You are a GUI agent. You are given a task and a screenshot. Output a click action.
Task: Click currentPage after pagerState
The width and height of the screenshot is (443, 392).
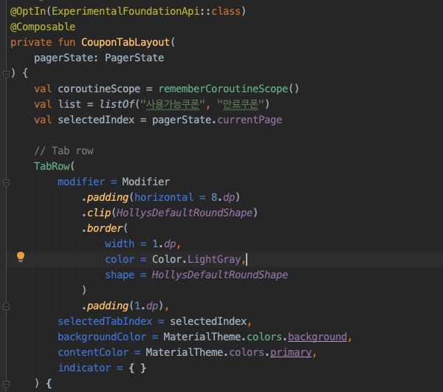(x=250, y=120)
